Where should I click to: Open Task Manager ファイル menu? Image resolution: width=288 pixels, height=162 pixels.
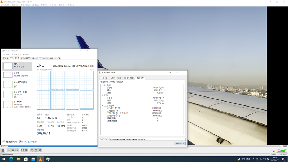coord(6,55)
